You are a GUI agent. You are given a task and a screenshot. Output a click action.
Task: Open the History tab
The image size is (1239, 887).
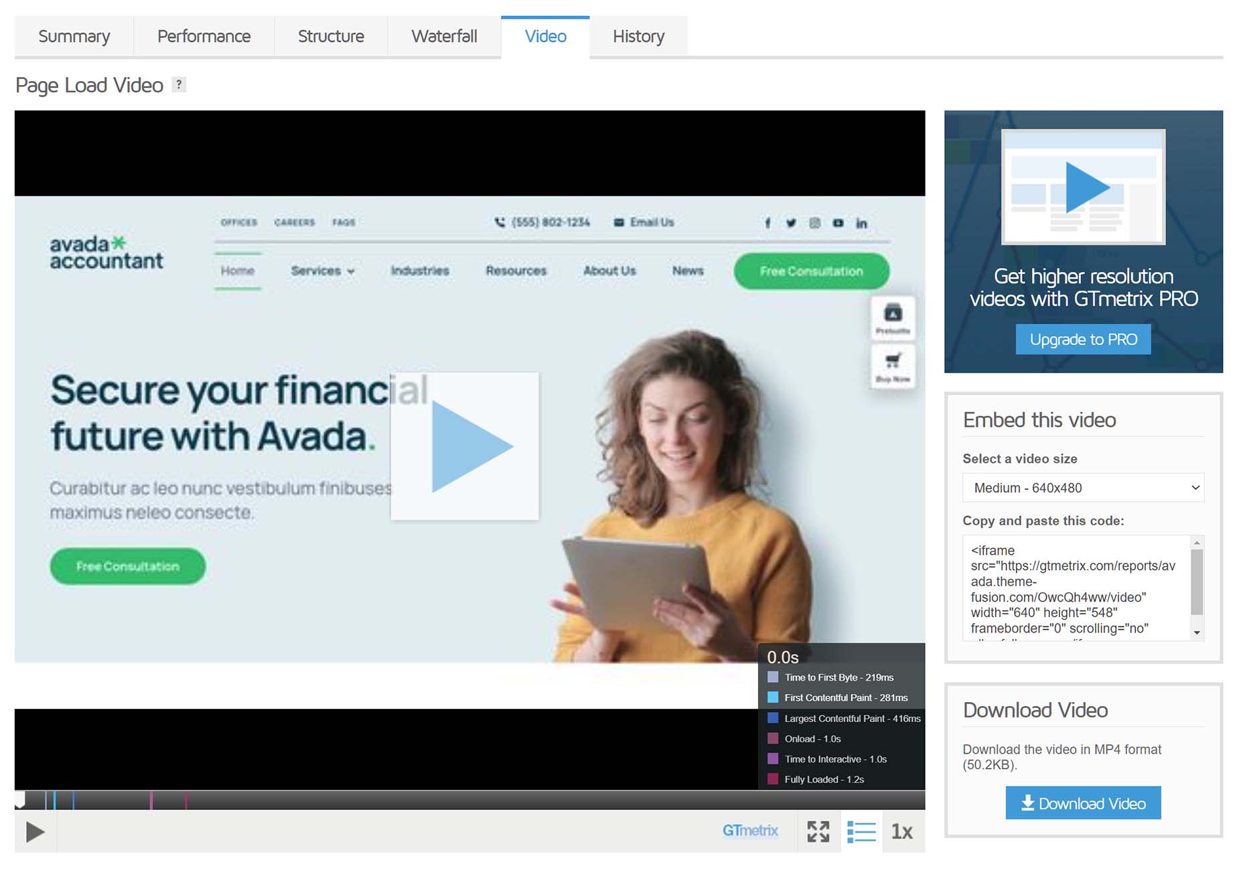pos(638,36)
